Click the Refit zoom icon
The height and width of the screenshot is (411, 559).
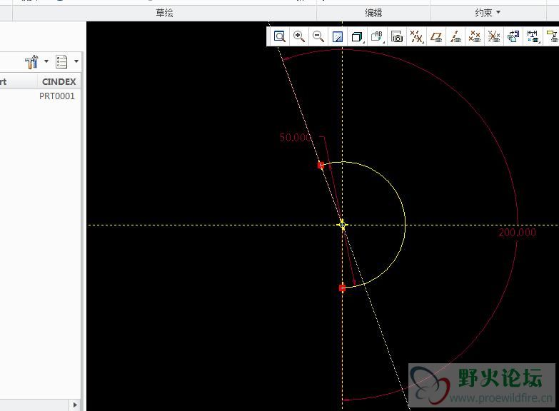point(280,36)
